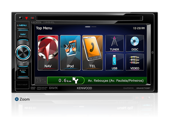
Task: Click the disc loading slot
Action: point(89,18)
